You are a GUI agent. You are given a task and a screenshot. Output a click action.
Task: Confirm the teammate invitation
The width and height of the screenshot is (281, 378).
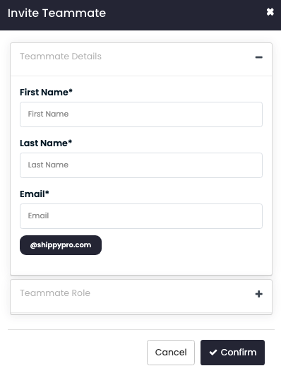tap(232, 353)
